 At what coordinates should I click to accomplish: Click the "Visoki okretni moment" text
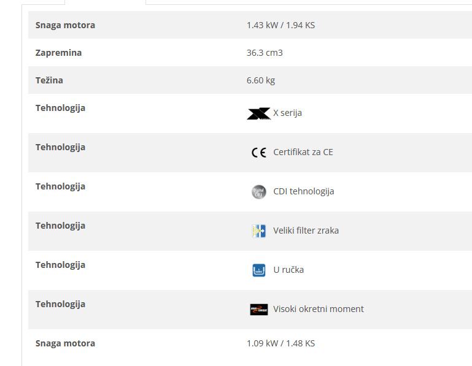(319, 309)
